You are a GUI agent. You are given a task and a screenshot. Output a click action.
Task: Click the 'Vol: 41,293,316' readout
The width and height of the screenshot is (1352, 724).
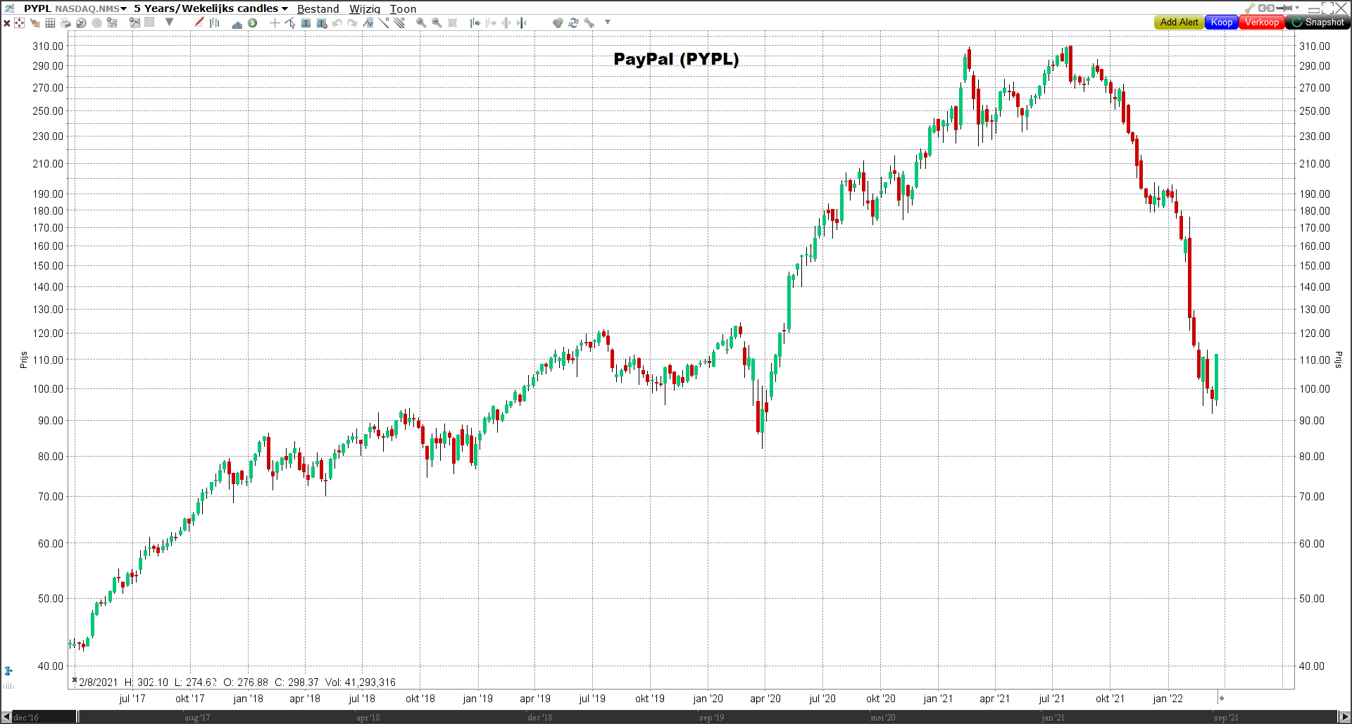tap(361, 682)
